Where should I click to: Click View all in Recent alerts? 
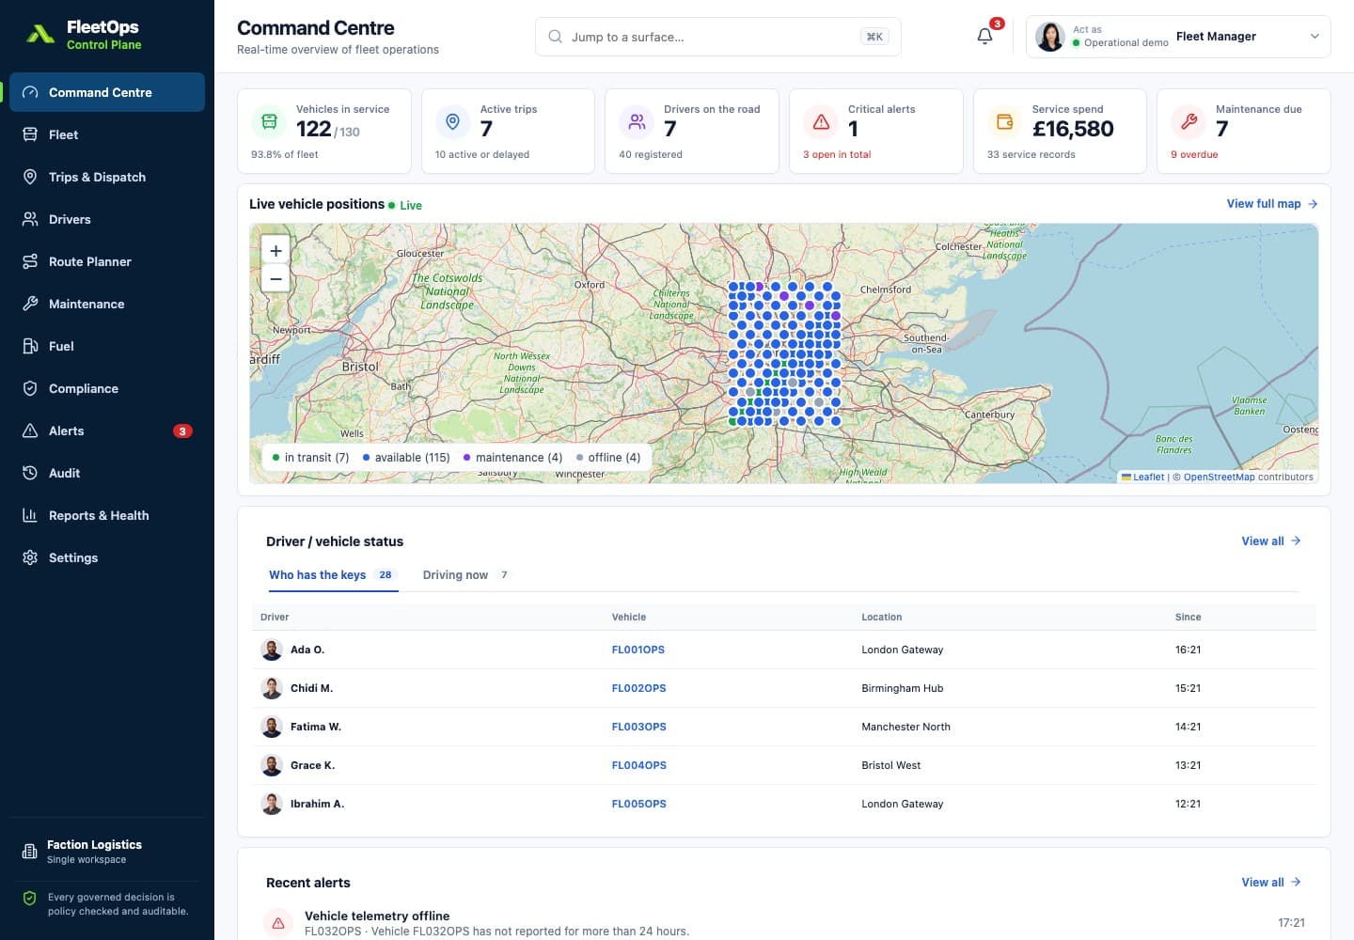pos(1271,883)
